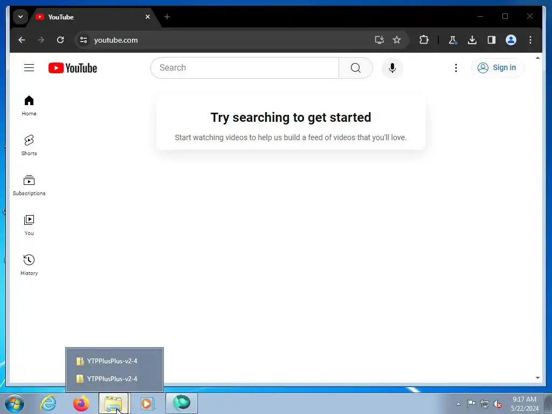Open YouTube settings three-dot menu

coord(456,68)
